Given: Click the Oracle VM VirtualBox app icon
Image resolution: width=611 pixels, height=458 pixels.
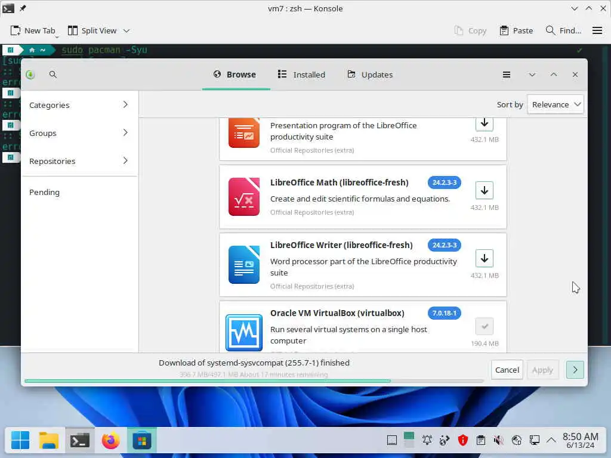Looking at the screenshot, I should click(x=244, y=333).
